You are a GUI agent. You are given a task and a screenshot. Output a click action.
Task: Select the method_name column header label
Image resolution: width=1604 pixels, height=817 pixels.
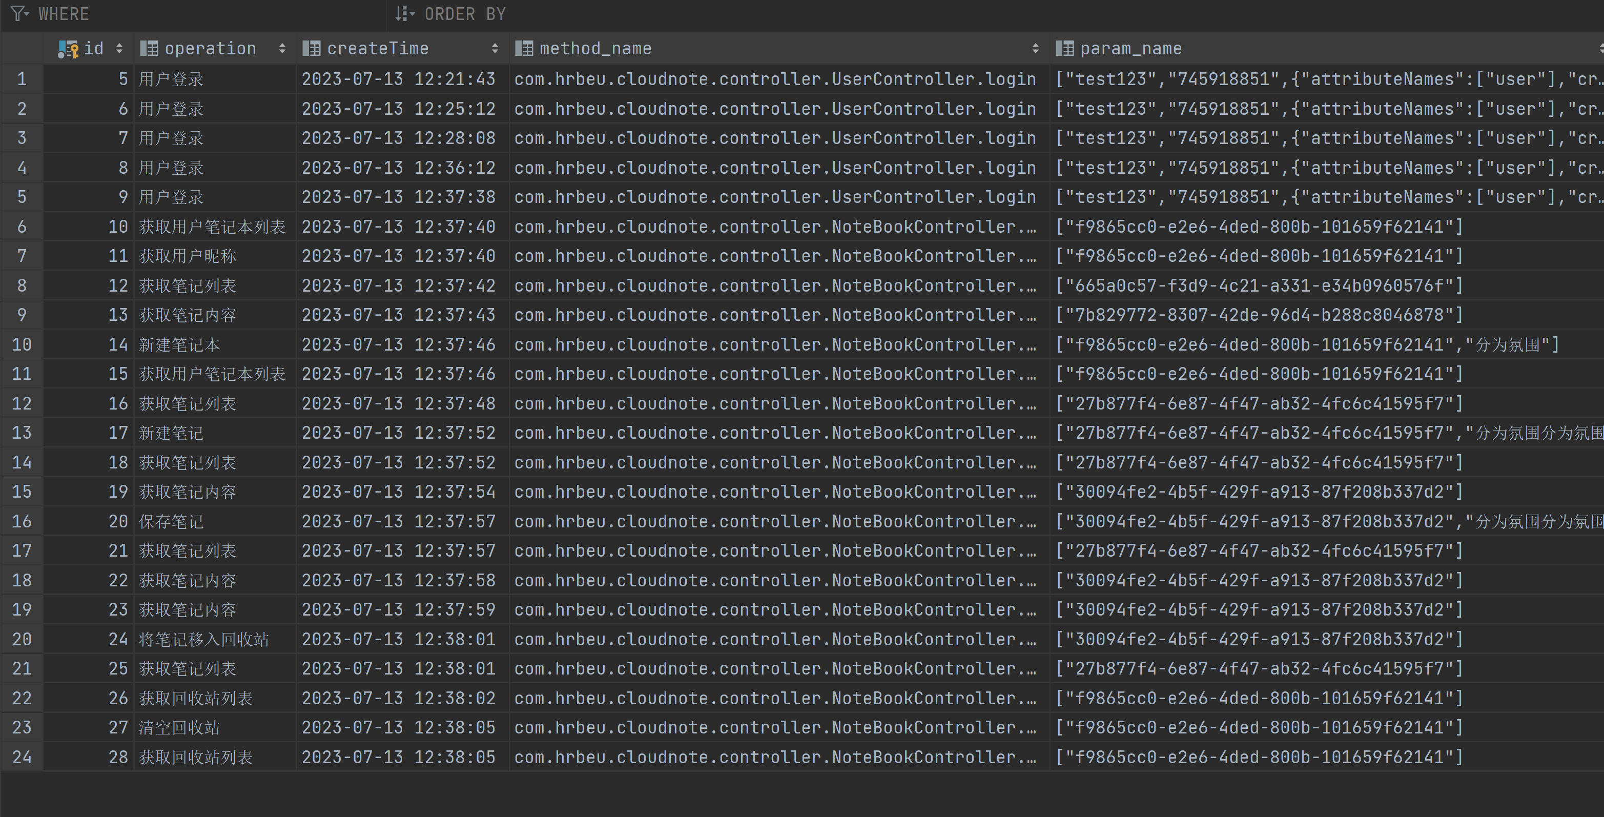click(x=594, y=49)
